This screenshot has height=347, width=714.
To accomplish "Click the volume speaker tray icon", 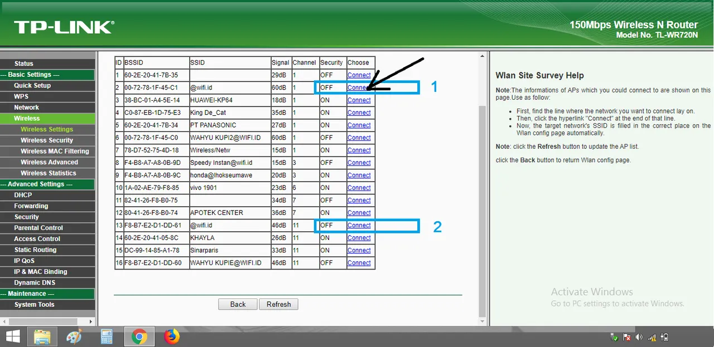I will [x=639, y=338].
